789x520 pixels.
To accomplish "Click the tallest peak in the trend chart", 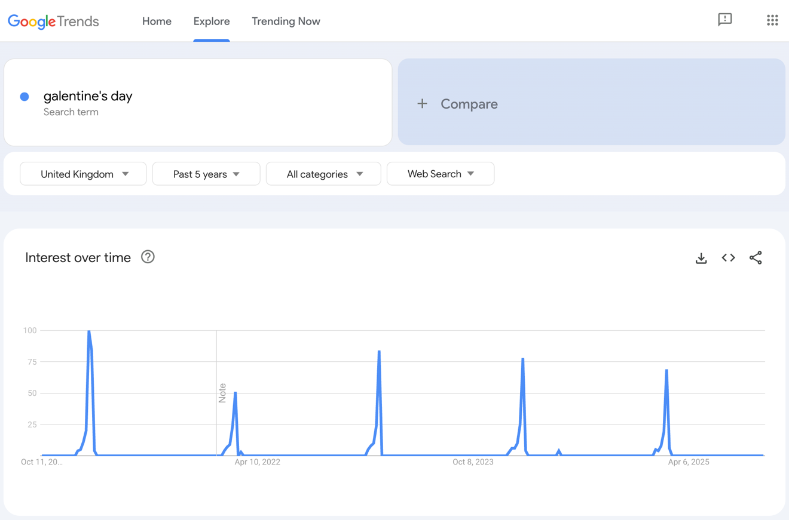I will click(88, 331).
